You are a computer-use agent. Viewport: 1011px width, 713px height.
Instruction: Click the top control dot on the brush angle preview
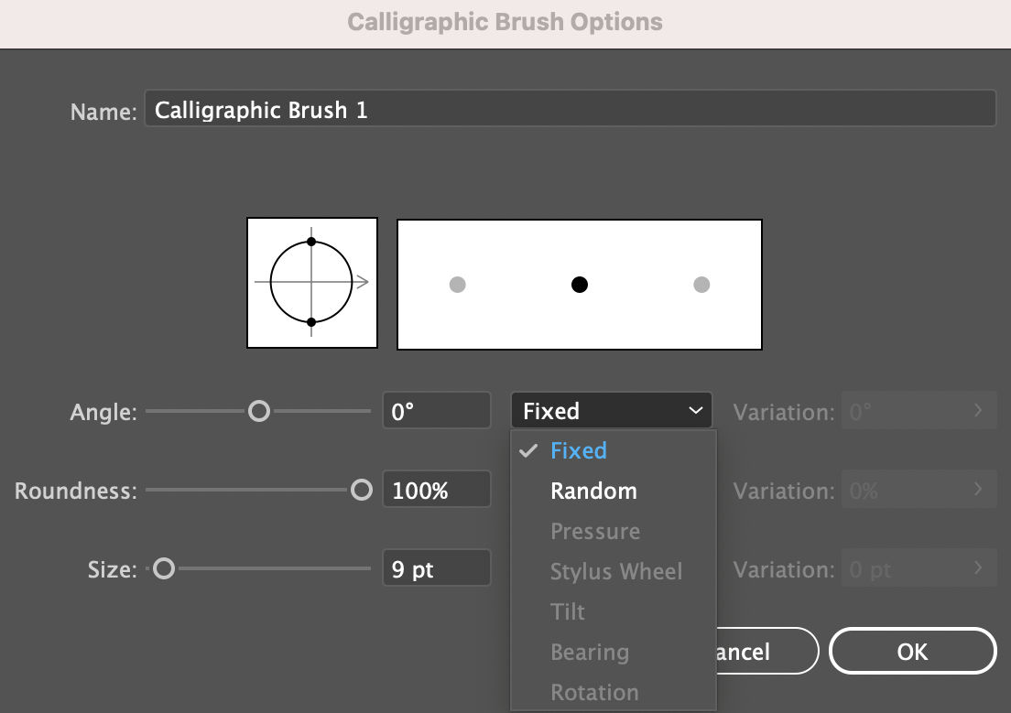311,243
